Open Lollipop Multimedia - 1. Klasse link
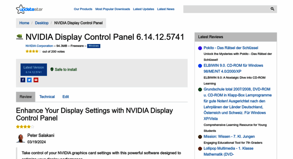This screenshot has width=293, height=159. click(x=229, y=151)
